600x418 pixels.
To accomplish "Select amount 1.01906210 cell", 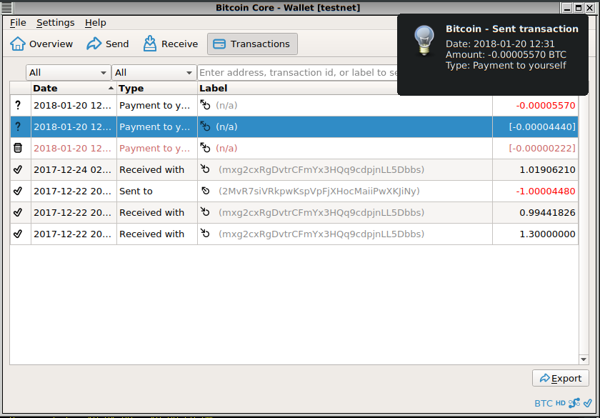I will coord(535,169).
